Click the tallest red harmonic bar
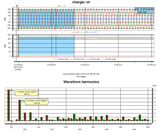This screenshot has height=134, width=159. [8, 105]
